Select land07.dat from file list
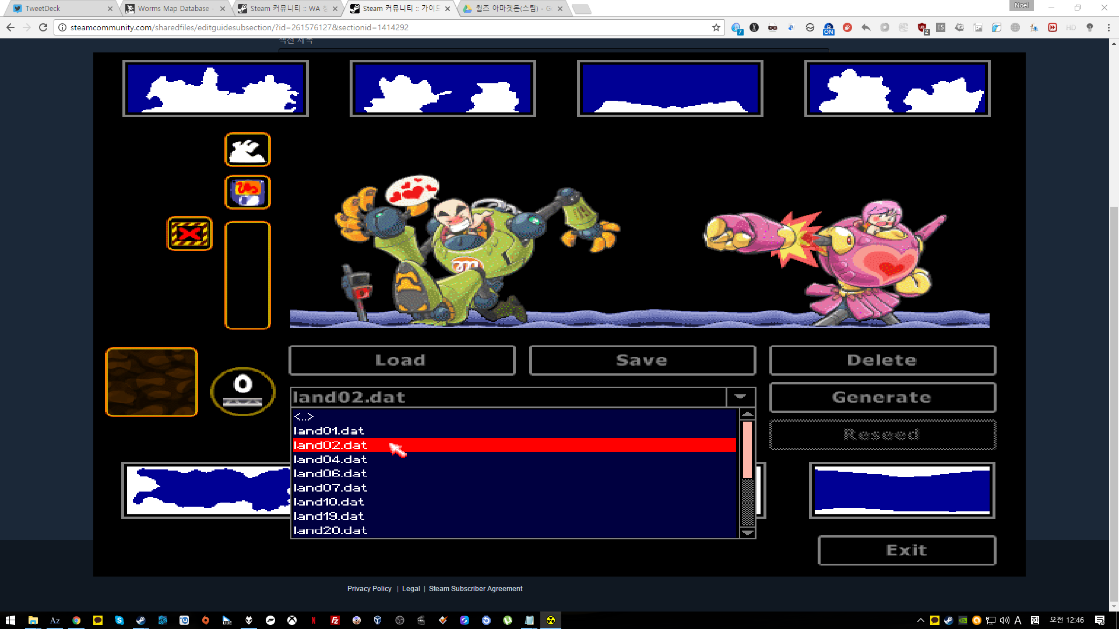1119x629 pixels. point(330,487)
